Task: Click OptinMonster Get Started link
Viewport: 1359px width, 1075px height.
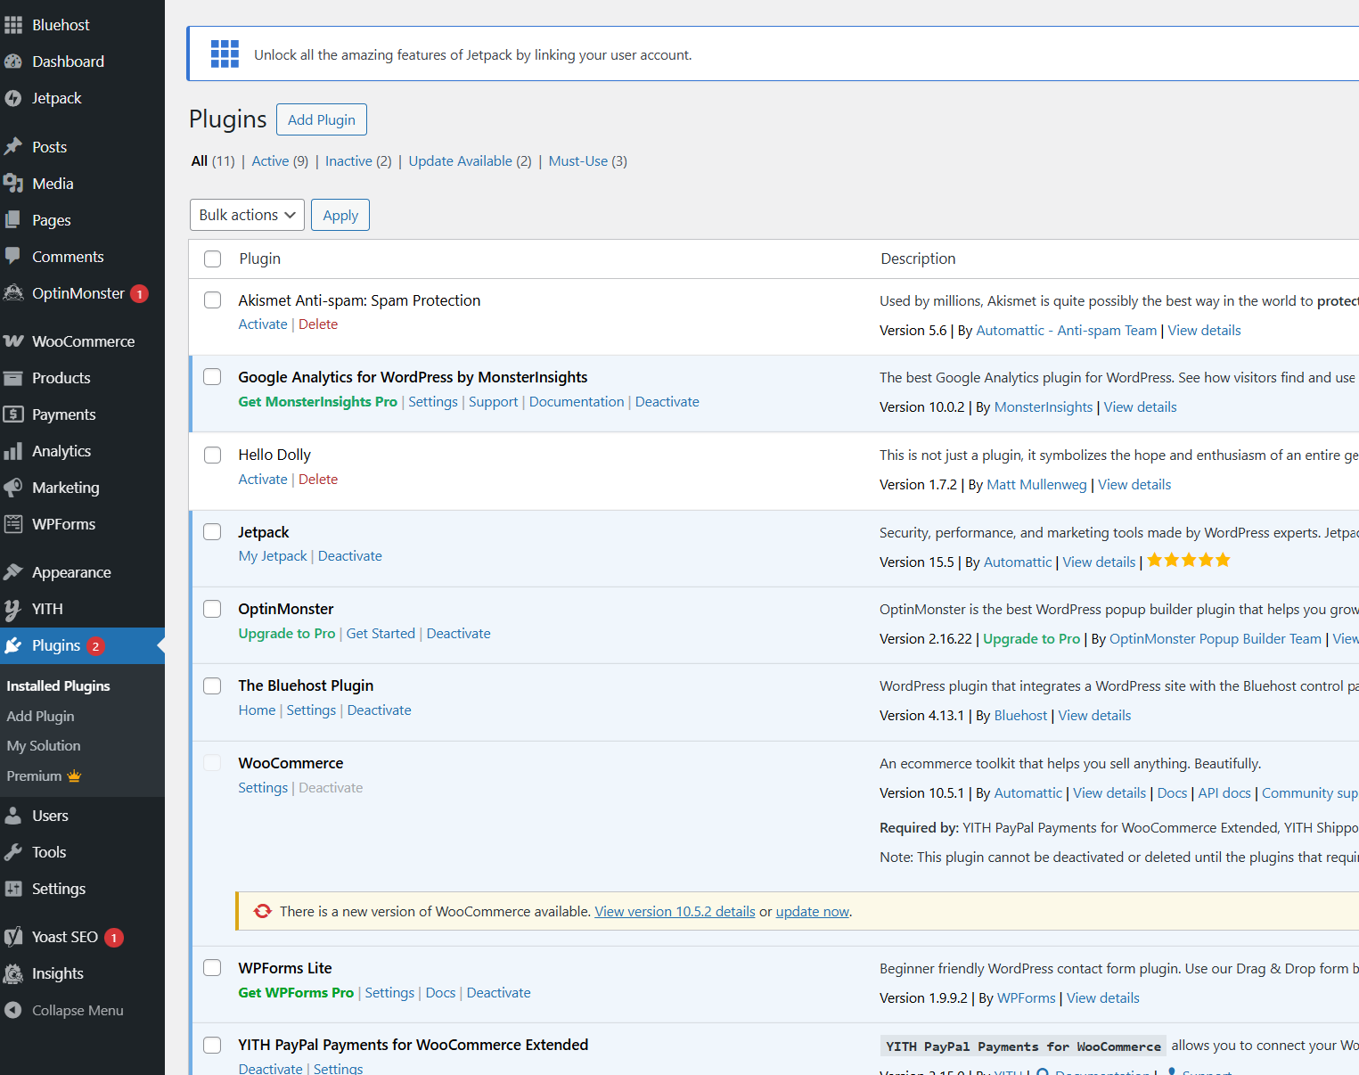Action: click(x=381, y=634)
